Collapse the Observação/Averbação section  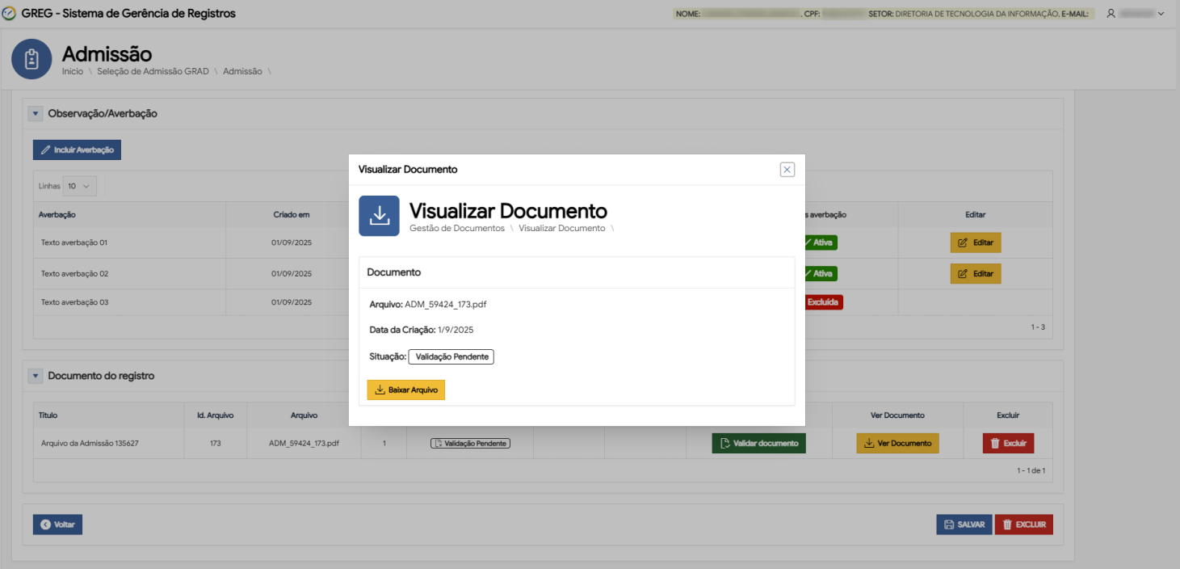[36, 114]
